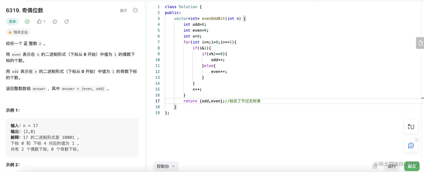The image size is (424, 172).
Task: Click the 运行 run button
Action: [392, 166]
